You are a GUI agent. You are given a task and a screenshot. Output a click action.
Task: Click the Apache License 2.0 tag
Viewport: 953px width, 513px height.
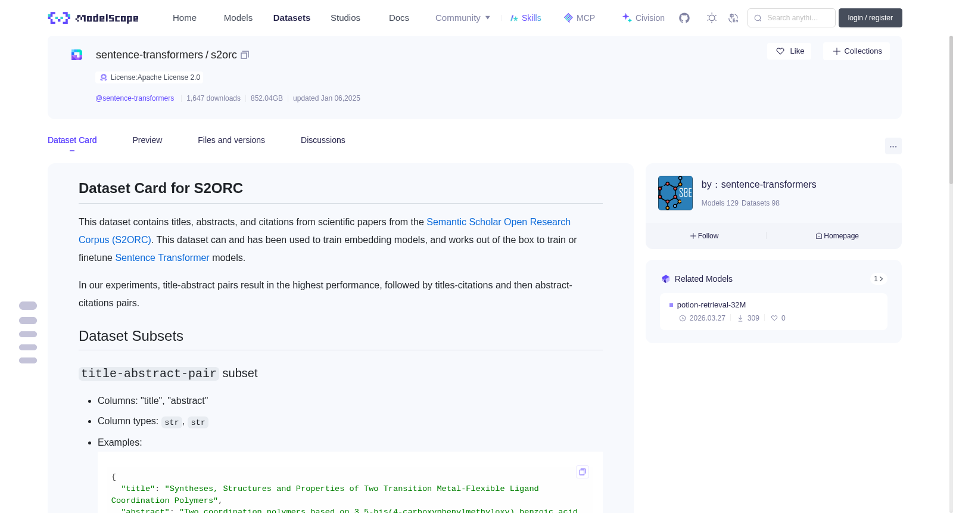[x=150, y=77]
